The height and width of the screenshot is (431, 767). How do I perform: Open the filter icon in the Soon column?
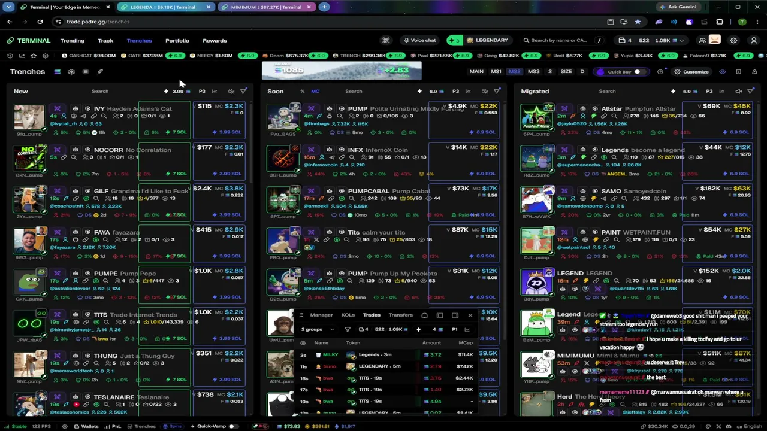[497, 92]
